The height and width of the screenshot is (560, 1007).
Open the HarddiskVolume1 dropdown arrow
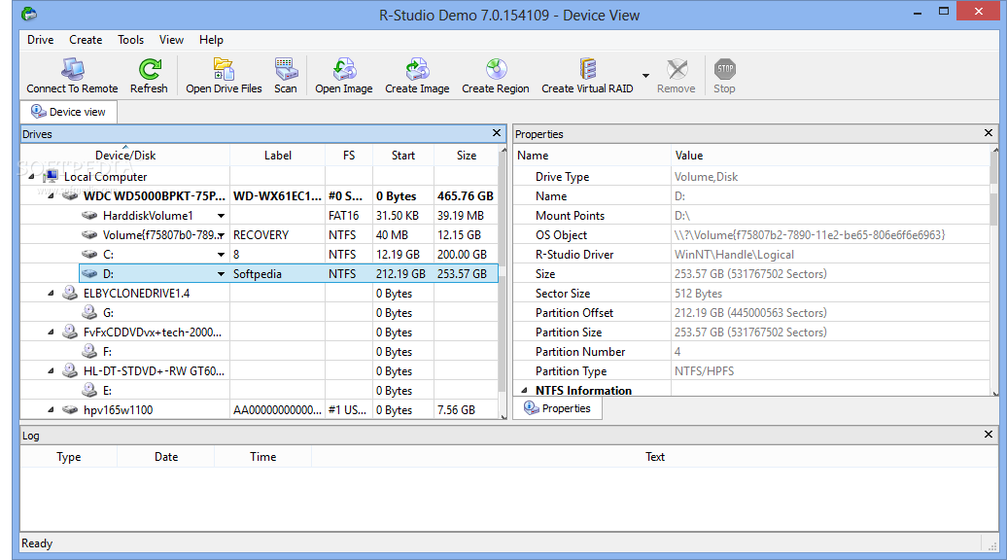point(221,216)
